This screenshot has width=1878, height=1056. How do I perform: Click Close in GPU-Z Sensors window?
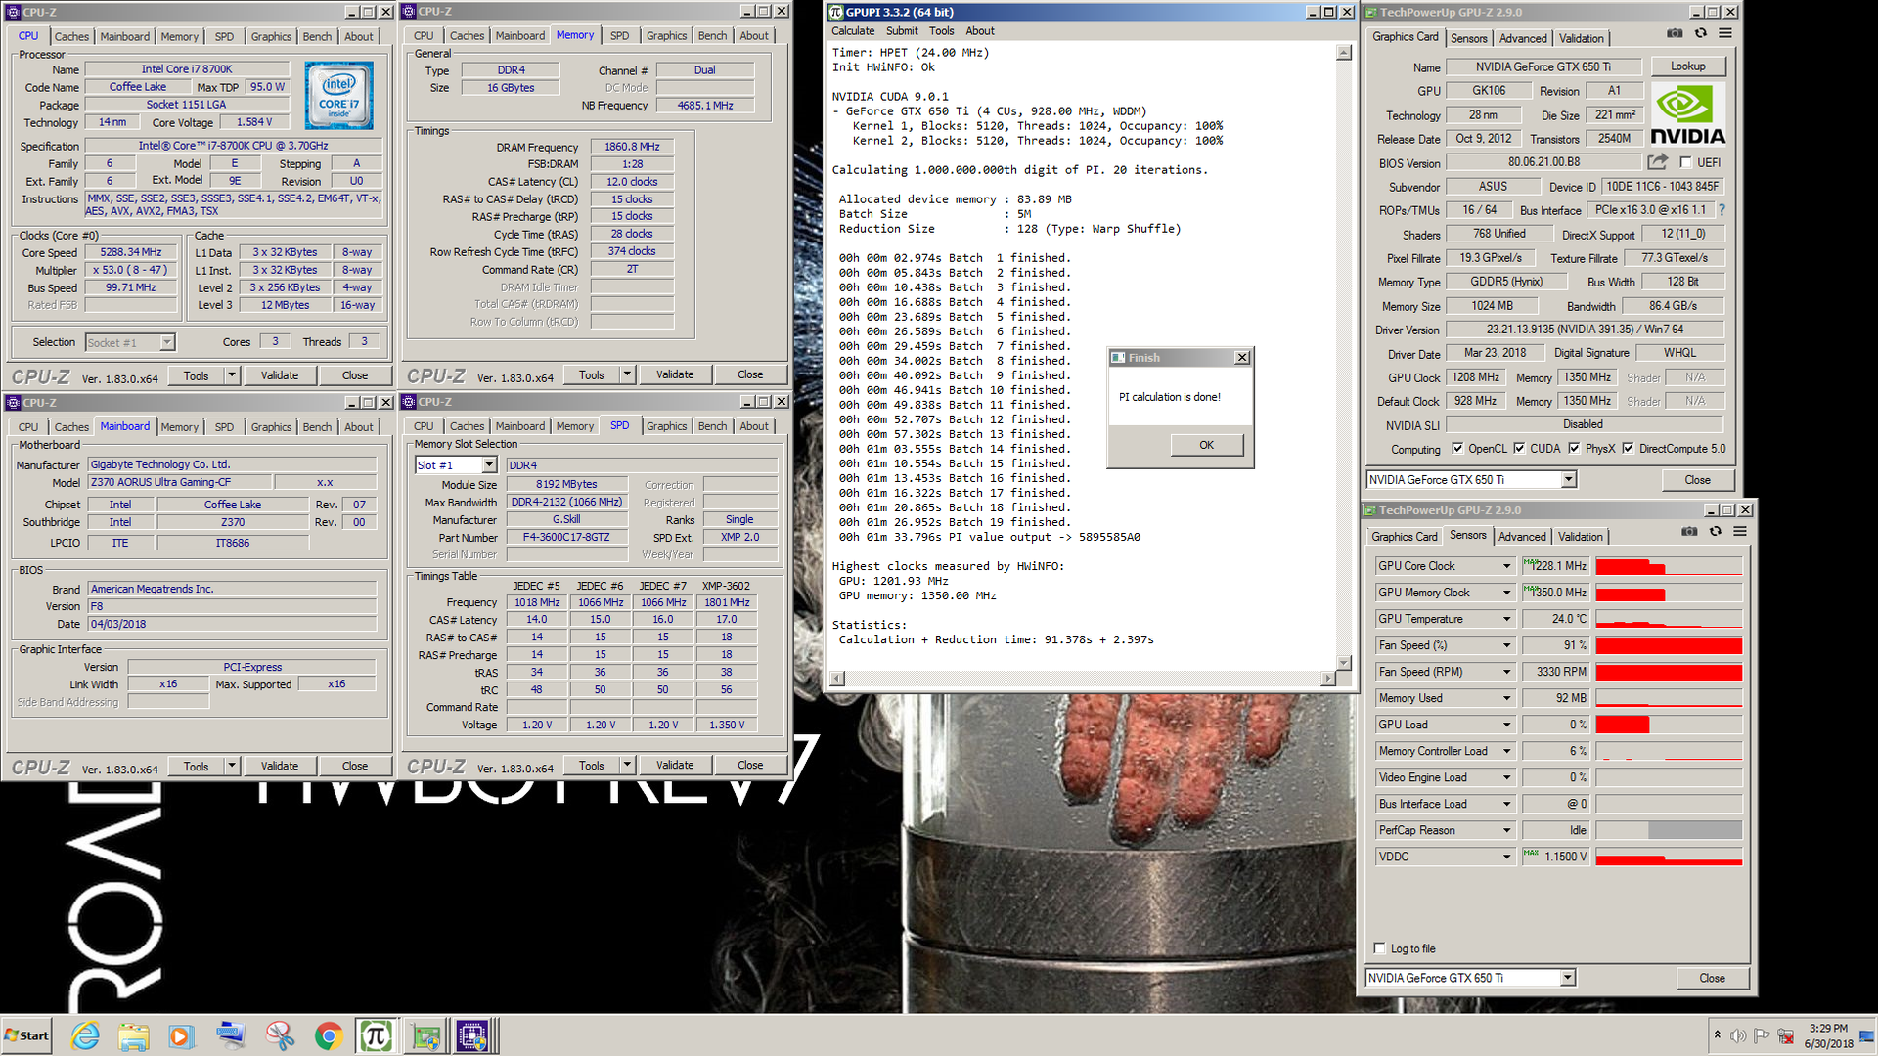1712,978
